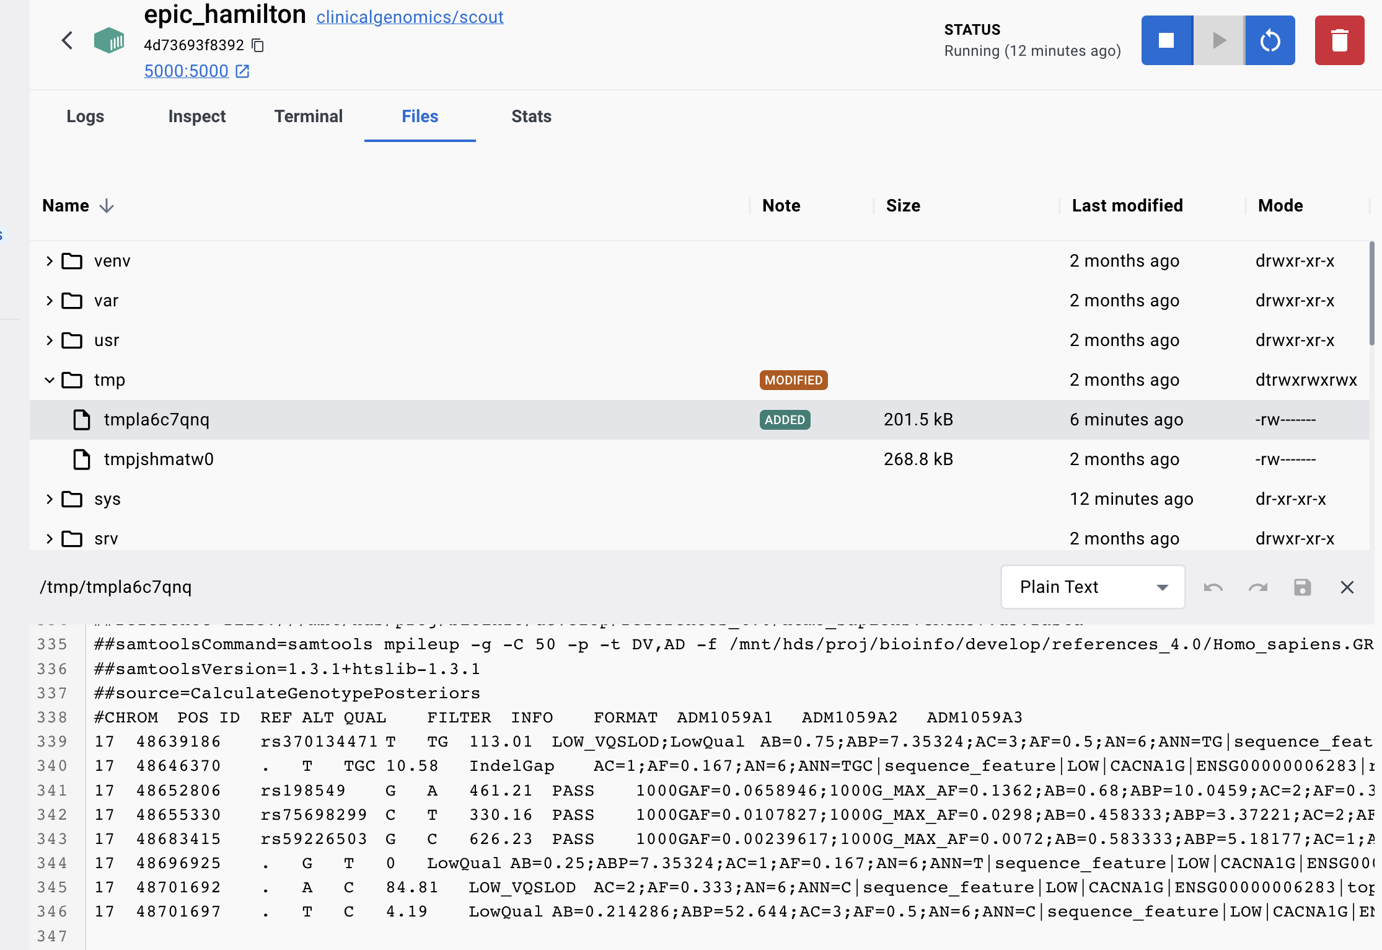Stop the running container
The height and width of the screenshot is (950, 1382).
click(x=1167, y=40)
